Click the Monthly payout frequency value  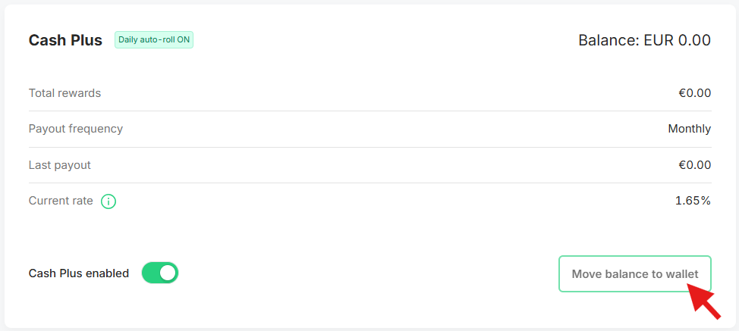coord(690,129)
